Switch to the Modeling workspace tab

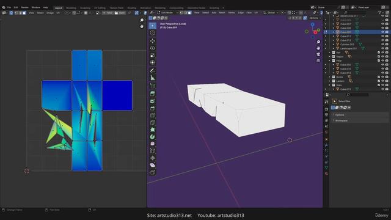tap(71, 8)
